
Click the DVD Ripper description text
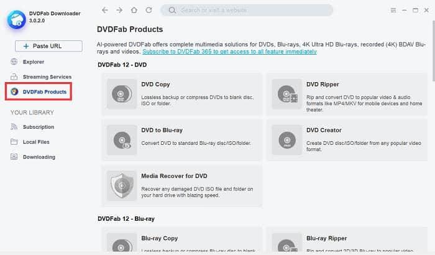pos(364,103)
